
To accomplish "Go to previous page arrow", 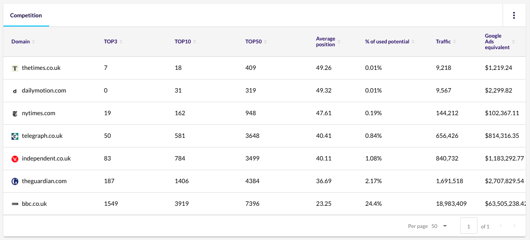I will 501,226.
